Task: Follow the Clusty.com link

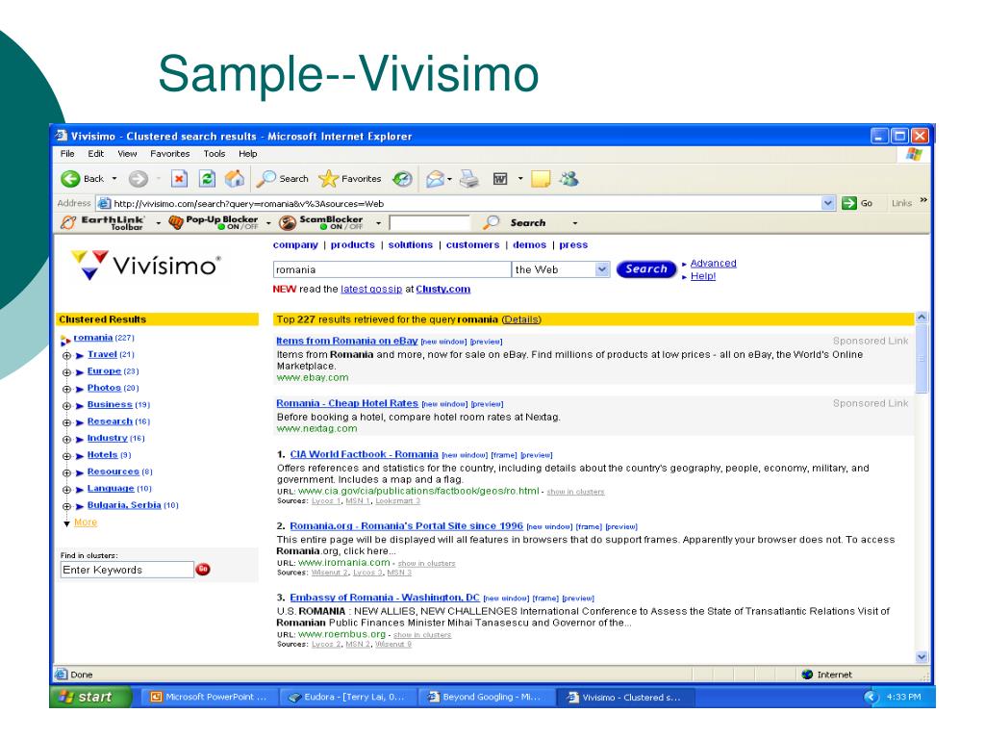Action: [442, 289]
